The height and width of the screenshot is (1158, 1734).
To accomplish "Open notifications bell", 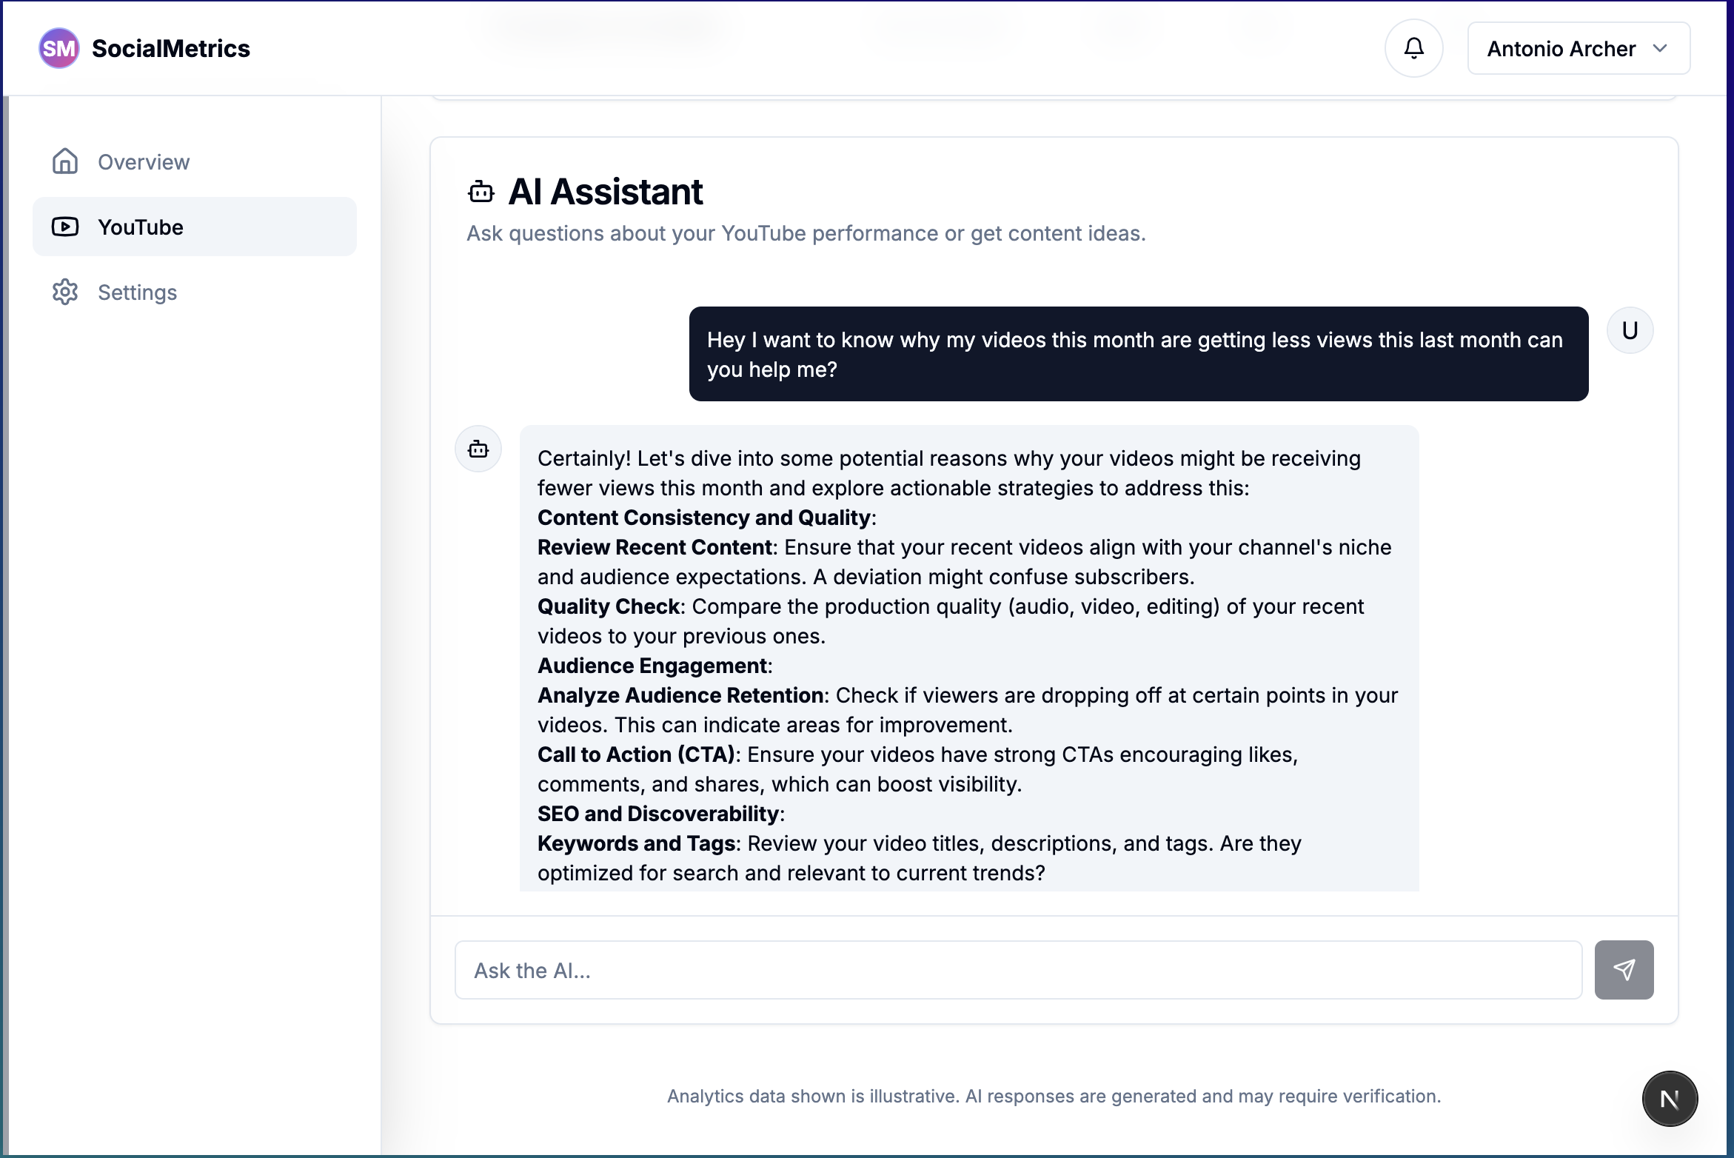I will click(1413, 49).
